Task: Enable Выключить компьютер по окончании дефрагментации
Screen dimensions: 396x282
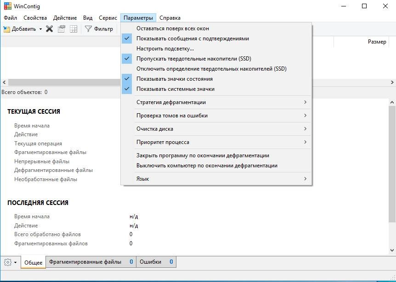Action: [x=216, y=166]
